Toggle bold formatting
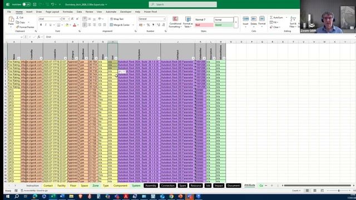Screen dimensions: 356x200 point(41,25)
